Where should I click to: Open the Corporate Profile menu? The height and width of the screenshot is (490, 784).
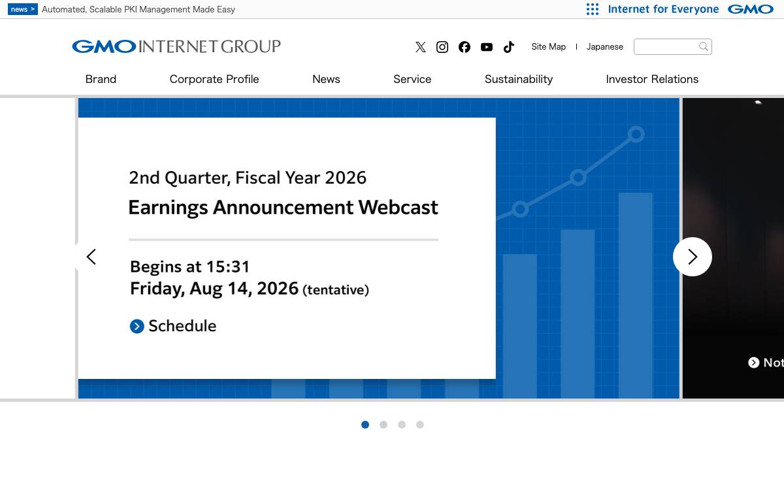[214, 79]
